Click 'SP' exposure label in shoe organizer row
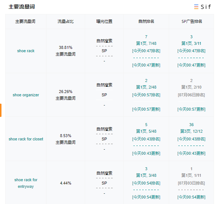Viewport: 217px width, 204px height. pyautogui.click(x=104, y=95)
